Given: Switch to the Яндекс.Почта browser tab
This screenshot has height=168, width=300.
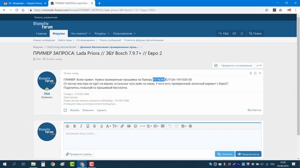Looking at the screenshot, I should [24, 3].
